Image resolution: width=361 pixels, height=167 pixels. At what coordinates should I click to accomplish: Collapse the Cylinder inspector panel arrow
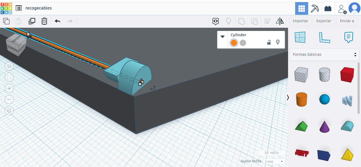(x=223, y=36)
